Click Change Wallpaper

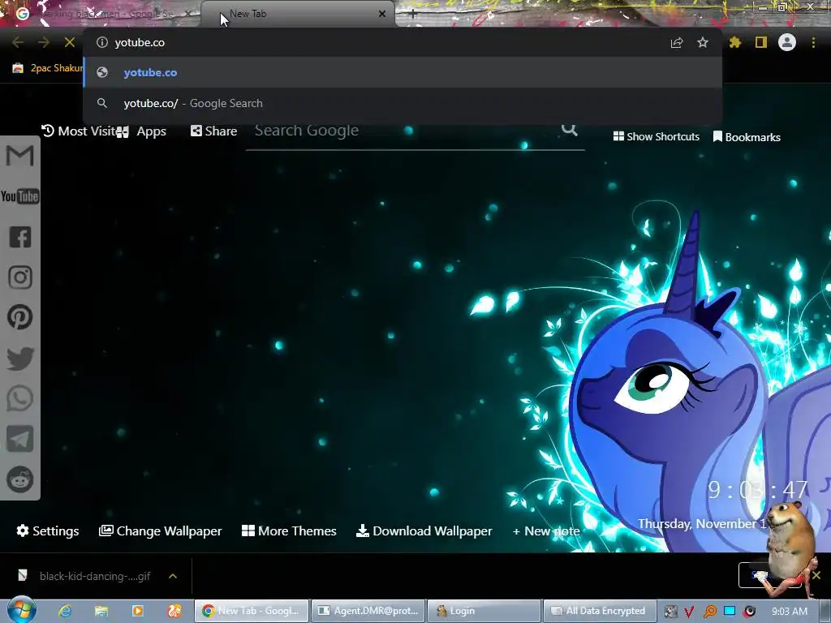160,531
